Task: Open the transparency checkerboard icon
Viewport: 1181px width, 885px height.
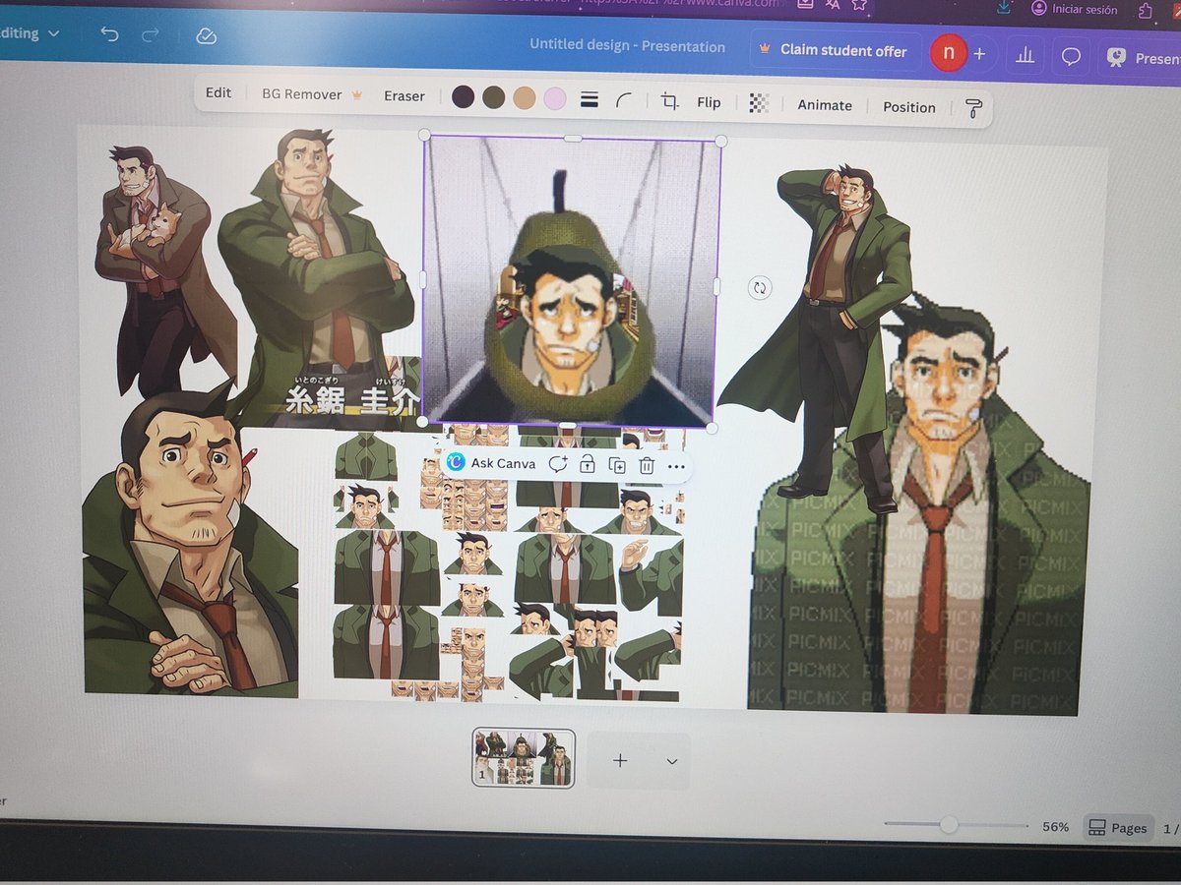Action: pos(758,103)
